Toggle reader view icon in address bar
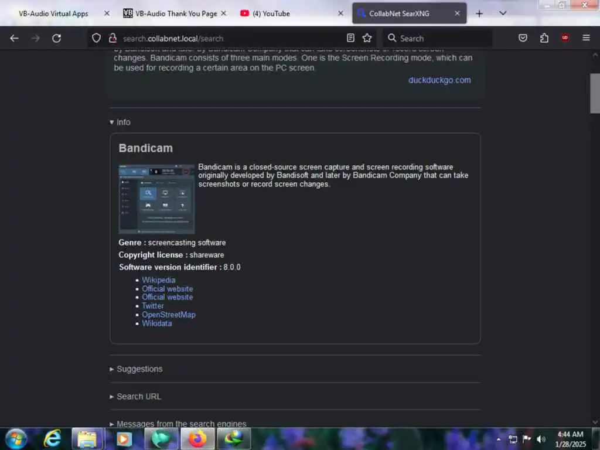Viewport: 600px width, 450px height. 350,38
